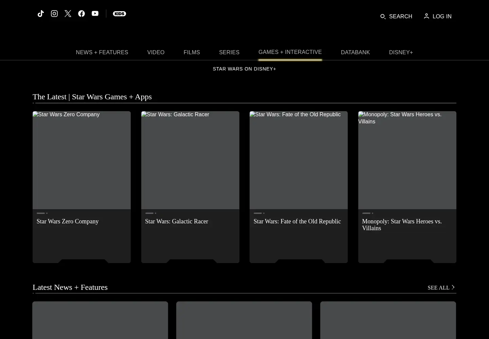Click the chevron arrow beside See All
489x339 pixels.
pos(453,287)
